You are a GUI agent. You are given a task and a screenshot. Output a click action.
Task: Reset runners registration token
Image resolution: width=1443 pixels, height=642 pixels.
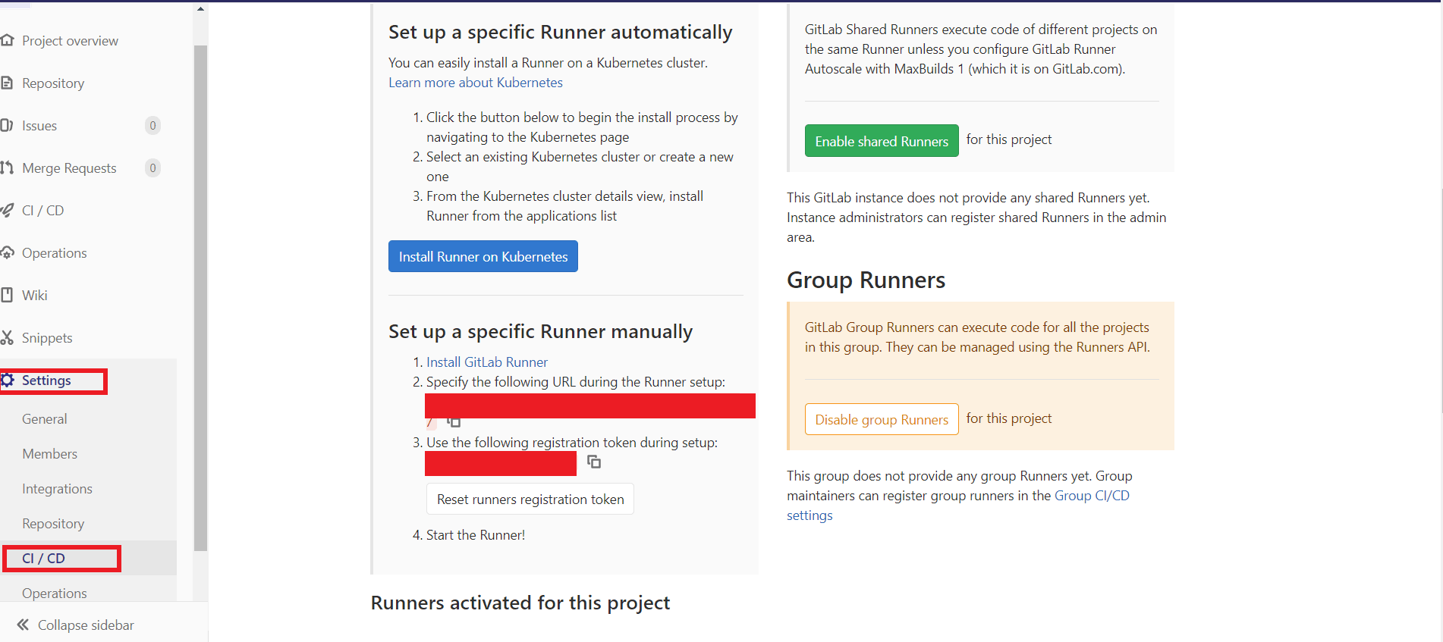point(530,500)
